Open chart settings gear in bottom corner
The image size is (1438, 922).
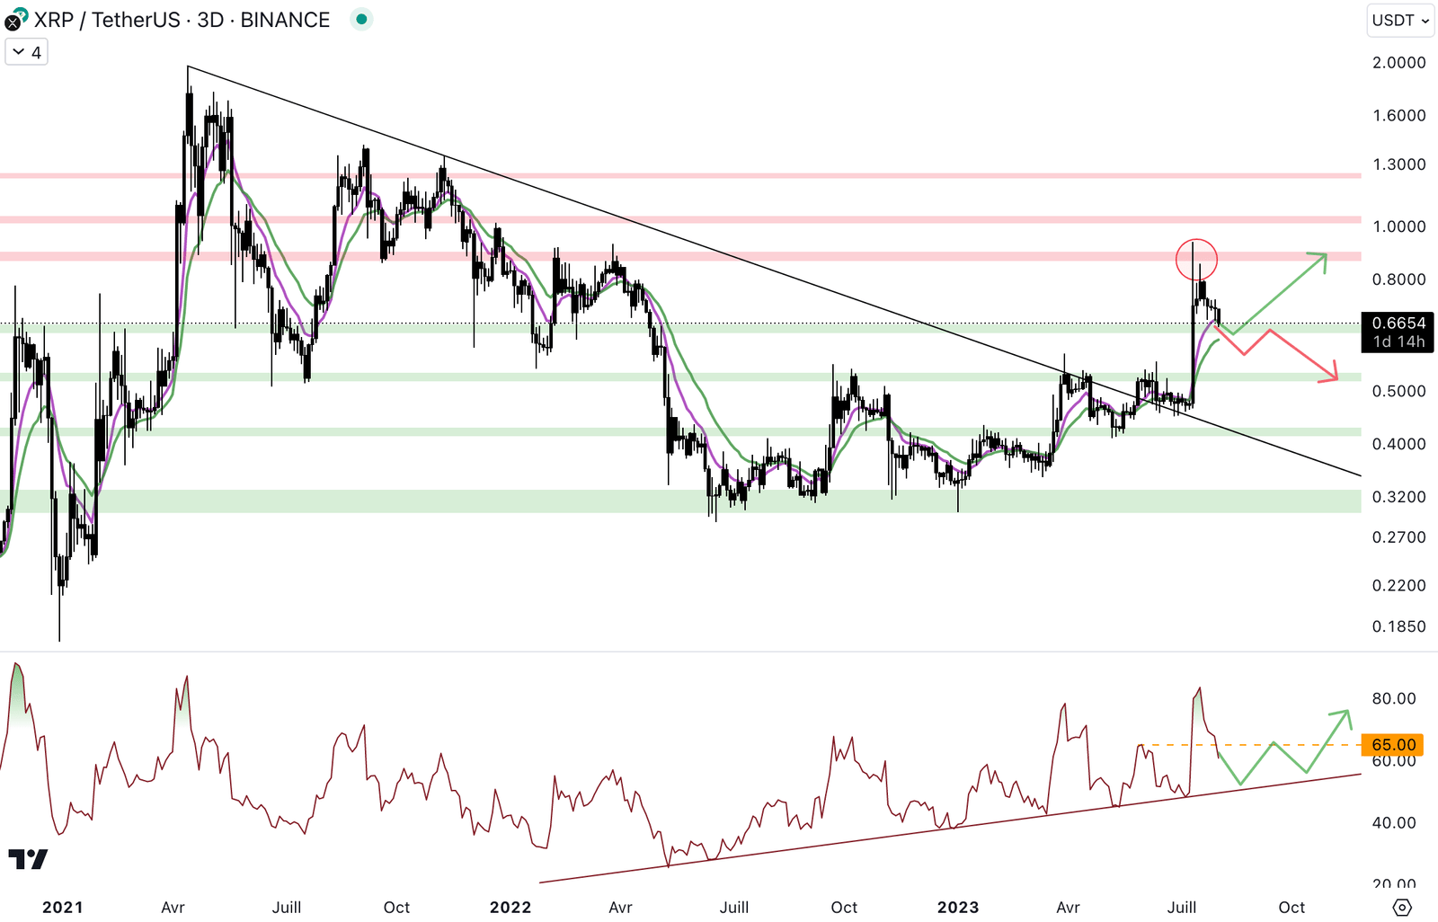(x=1402, y=907)
